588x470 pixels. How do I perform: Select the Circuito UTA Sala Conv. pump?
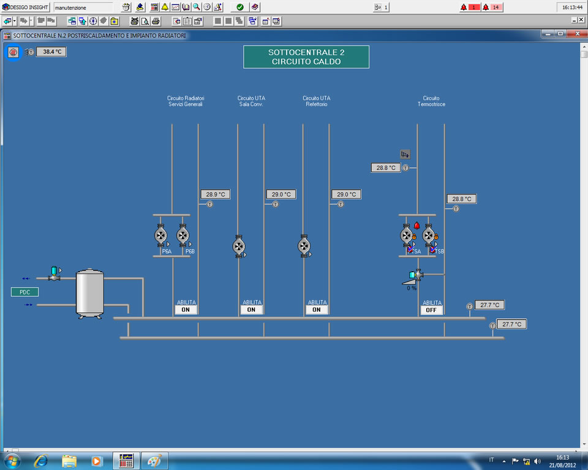point(239,246)
